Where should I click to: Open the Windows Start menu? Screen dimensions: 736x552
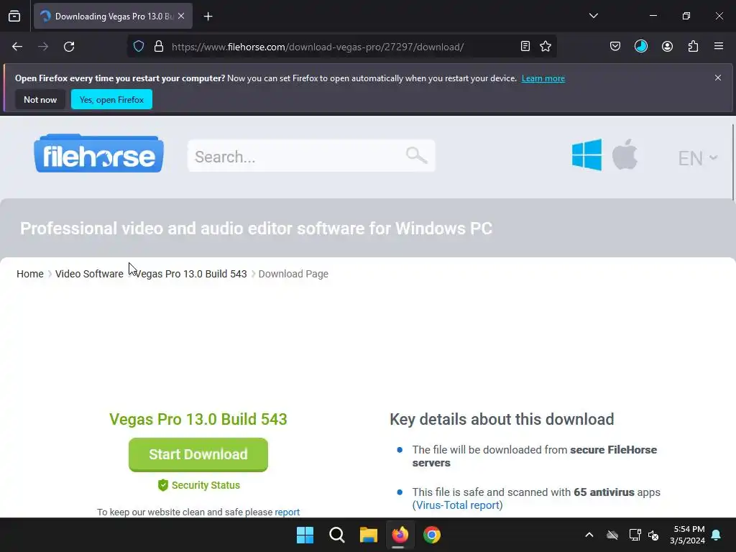coord(305,535)
